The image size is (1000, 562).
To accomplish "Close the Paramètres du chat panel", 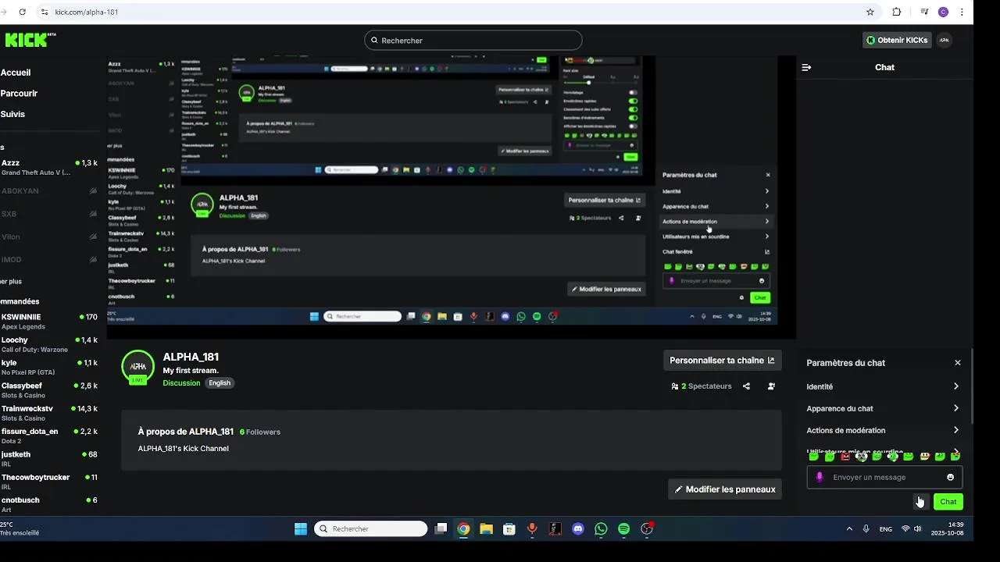I will point(958,363).
